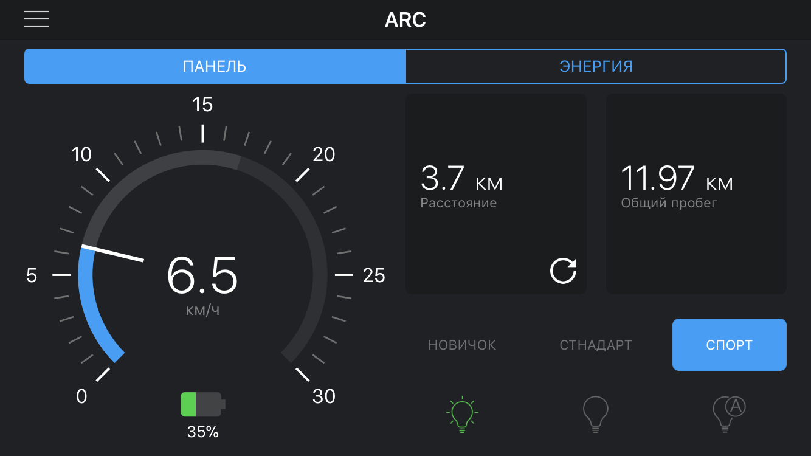Tap the green battery level icon
This screenshot has width=811, height=456.
coord(202,404)
